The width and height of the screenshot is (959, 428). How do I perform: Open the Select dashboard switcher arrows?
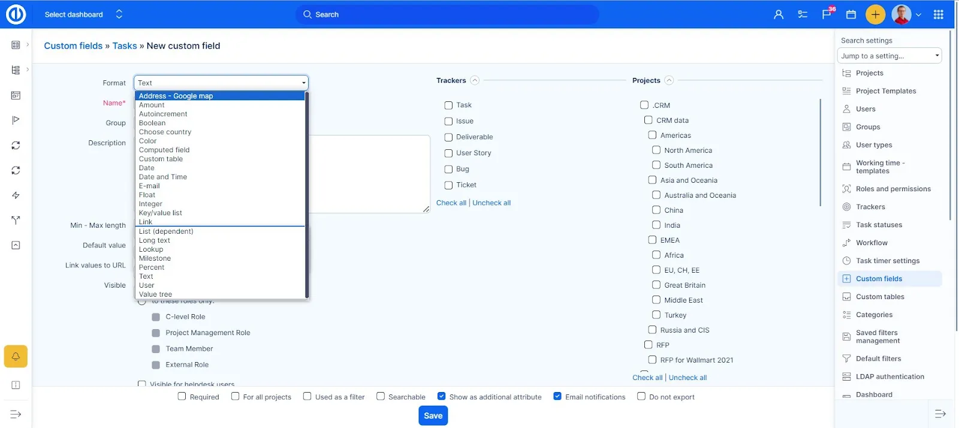click(x=119, y=14)
